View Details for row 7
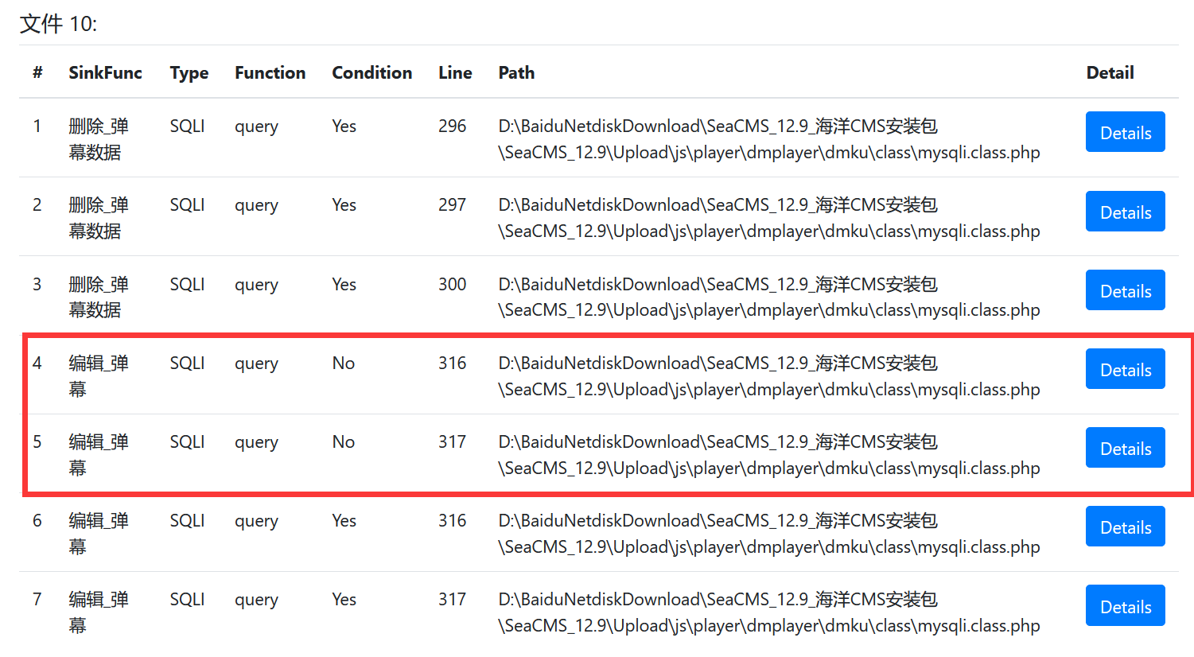1194x657 pixels. tap(1124, 606)
